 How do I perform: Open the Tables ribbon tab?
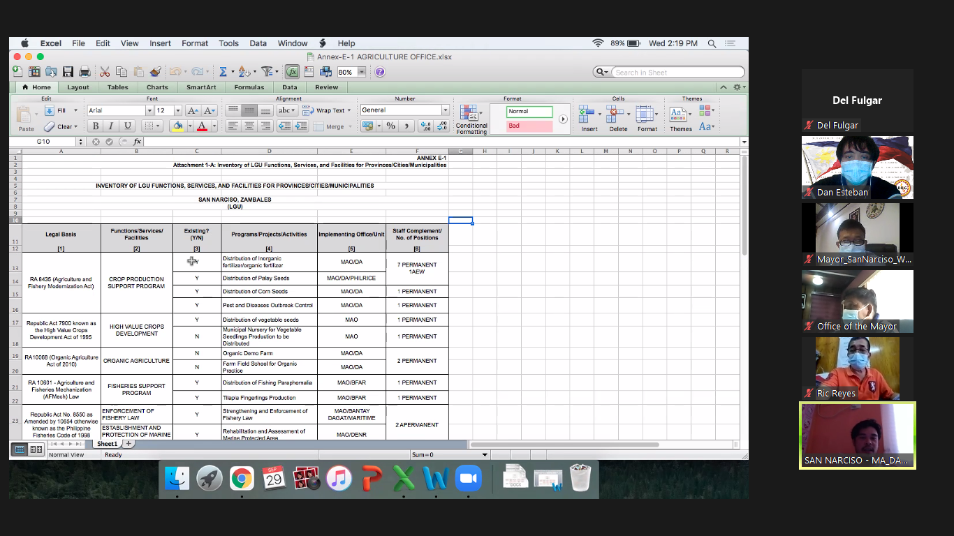pyautogui.click(x=117, y=87)
